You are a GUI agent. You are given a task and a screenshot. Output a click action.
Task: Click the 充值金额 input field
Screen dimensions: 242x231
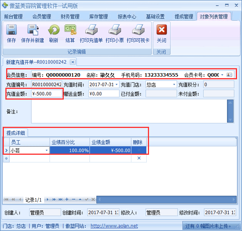point(46,93)
